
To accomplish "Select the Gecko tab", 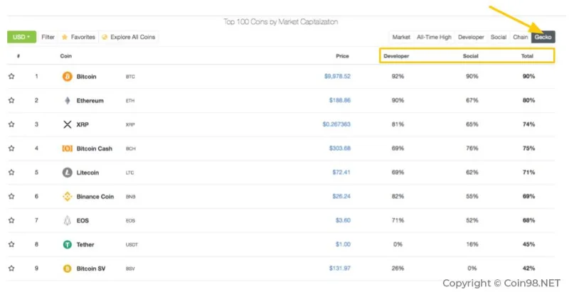I will pyautogui.click(x=543, y=37).
